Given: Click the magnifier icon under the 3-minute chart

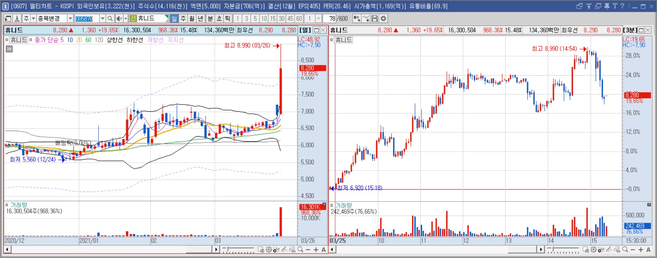Looking at the screenshot, I should (625, 250).
